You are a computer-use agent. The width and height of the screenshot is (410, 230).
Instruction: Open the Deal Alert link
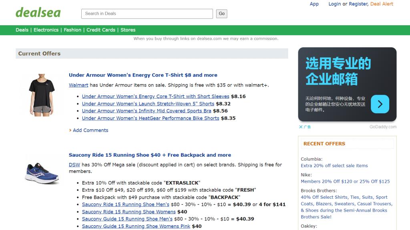382,4
